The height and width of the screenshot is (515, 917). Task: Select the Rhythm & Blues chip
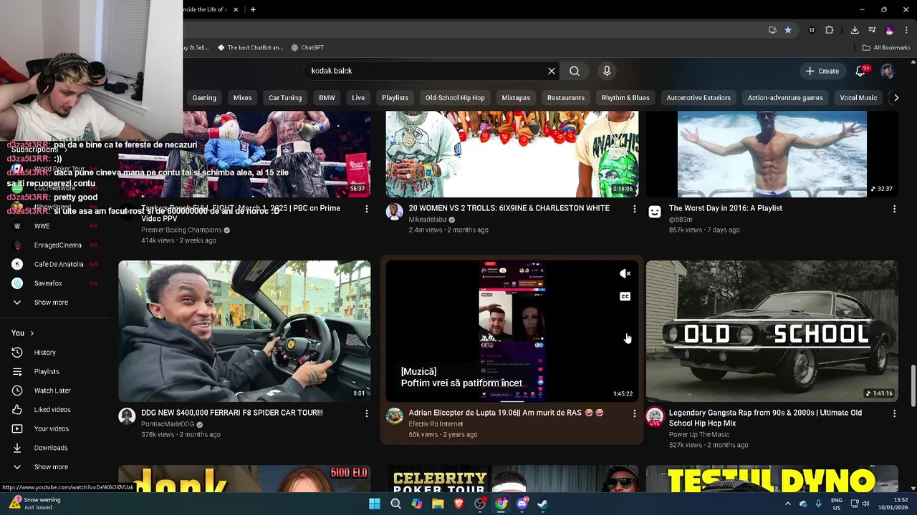(x=625, y=98)
